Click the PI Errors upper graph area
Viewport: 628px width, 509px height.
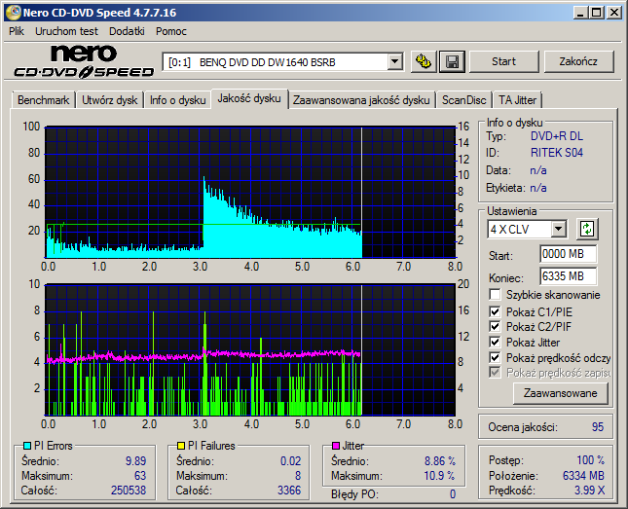250,193
